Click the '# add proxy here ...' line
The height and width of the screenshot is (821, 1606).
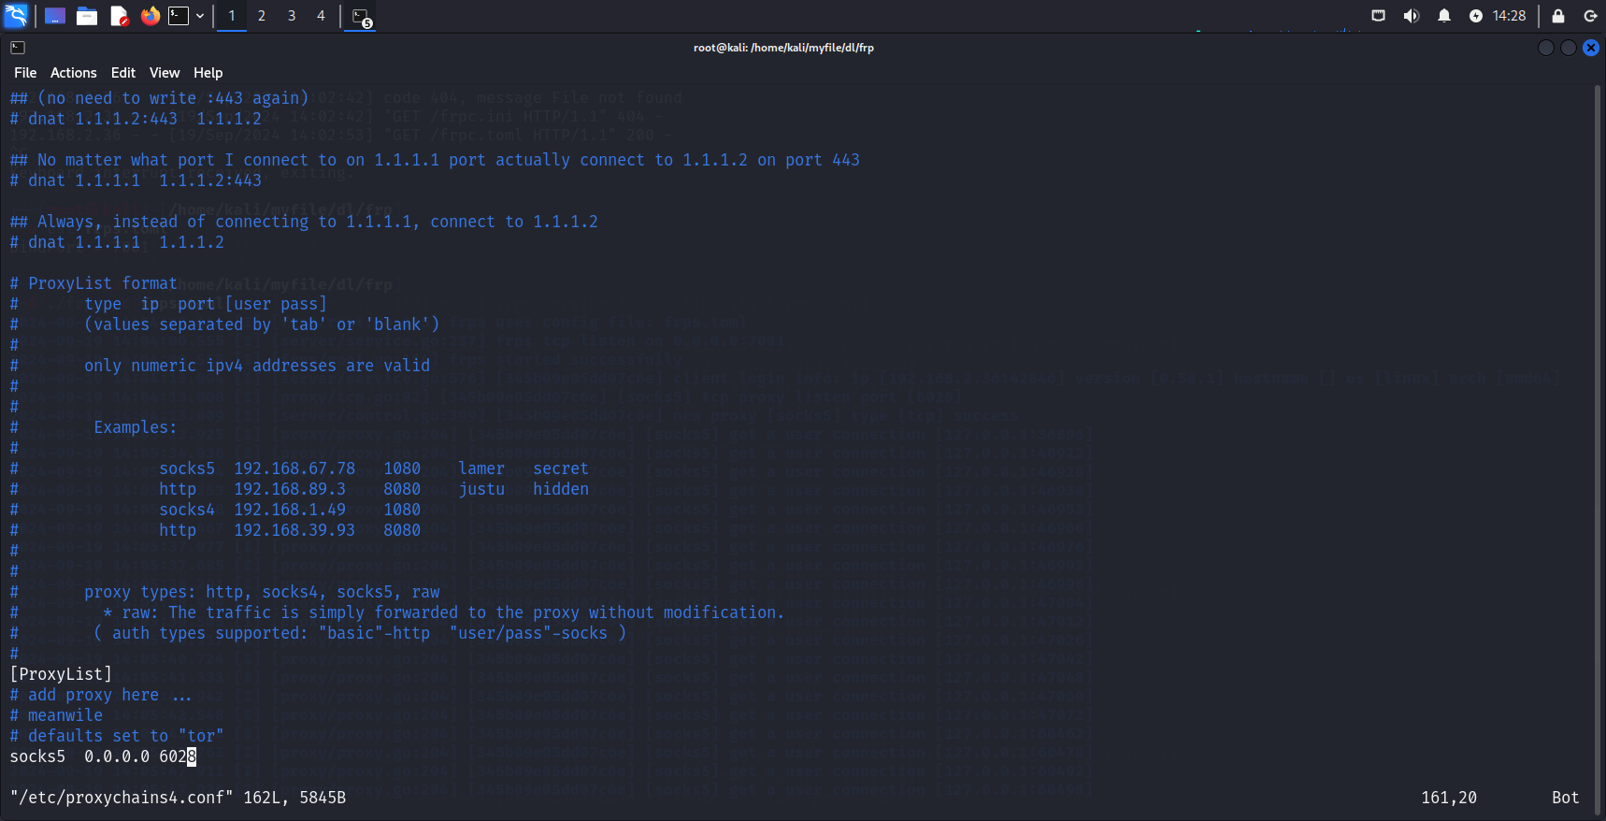coord(101,695)
